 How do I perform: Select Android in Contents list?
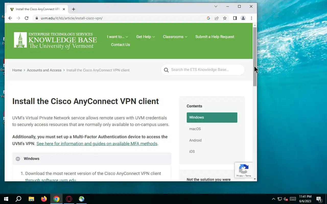pyautogui.click(x=195, y=140)
